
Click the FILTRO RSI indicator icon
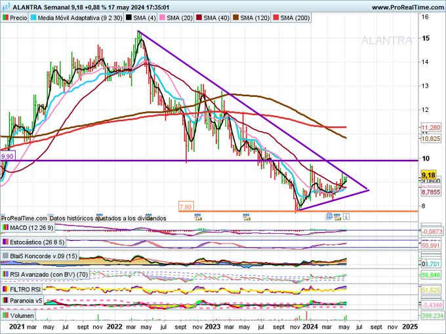(x=5, y=289)
